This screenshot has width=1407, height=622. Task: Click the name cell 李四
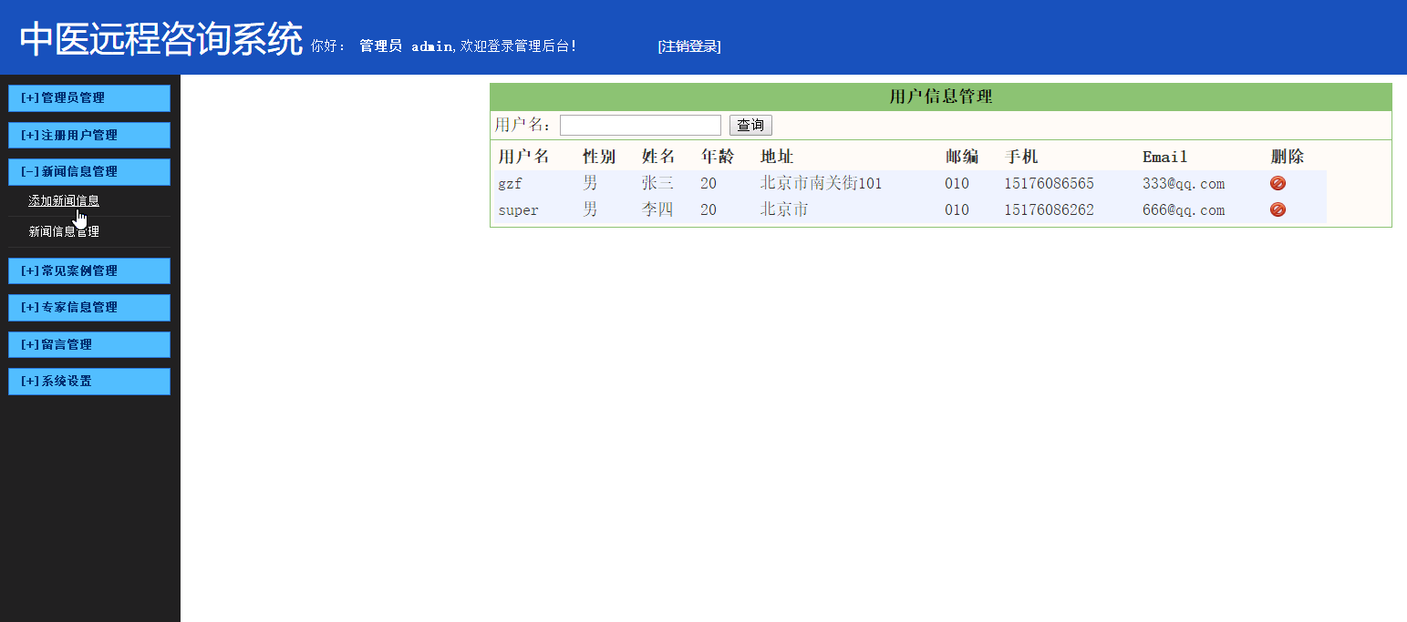(657, 209)
